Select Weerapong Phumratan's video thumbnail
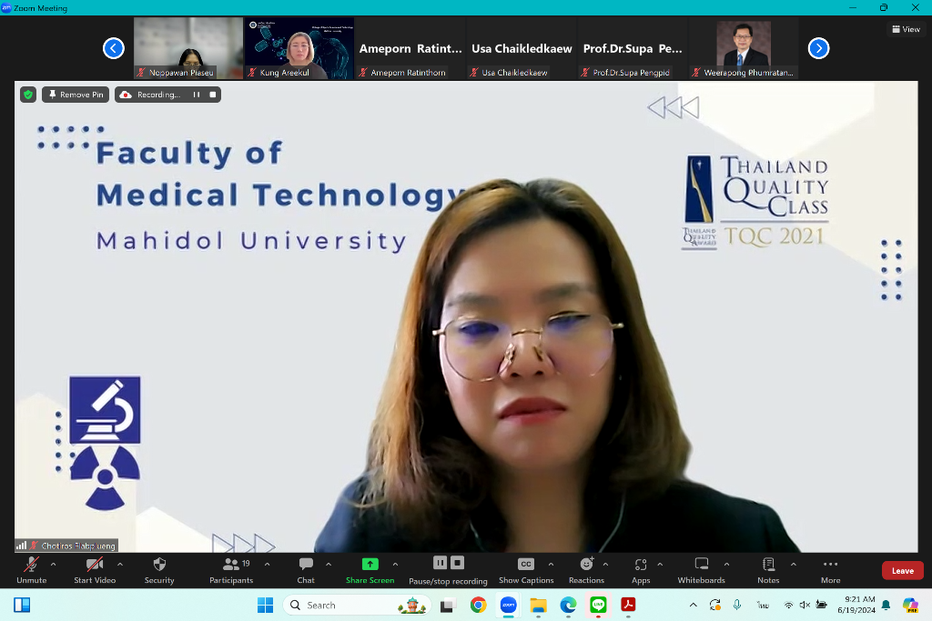This screenshot has width=932, height=621. point(744,48)
